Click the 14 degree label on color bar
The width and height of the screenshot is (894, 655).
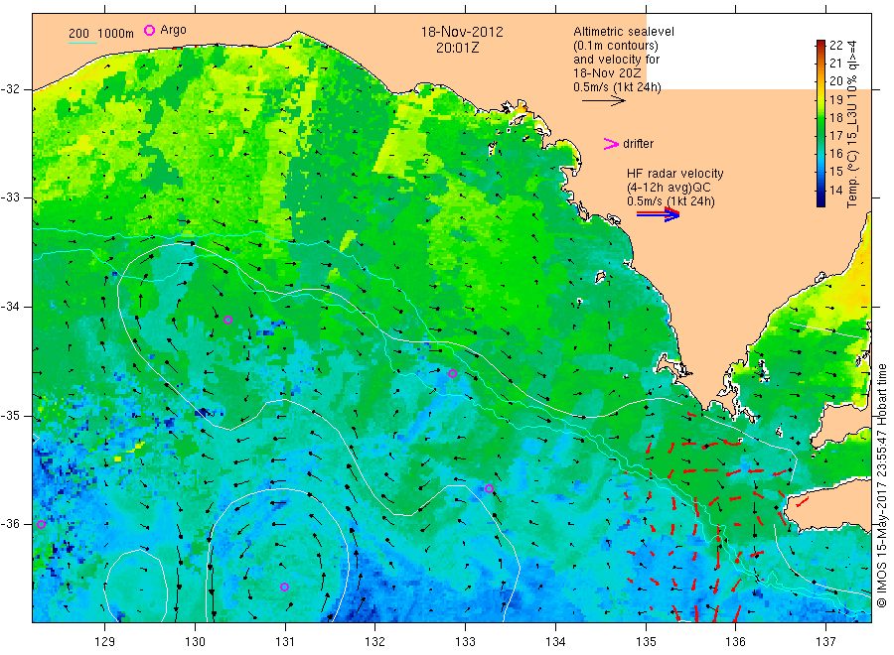pos(836,191)
